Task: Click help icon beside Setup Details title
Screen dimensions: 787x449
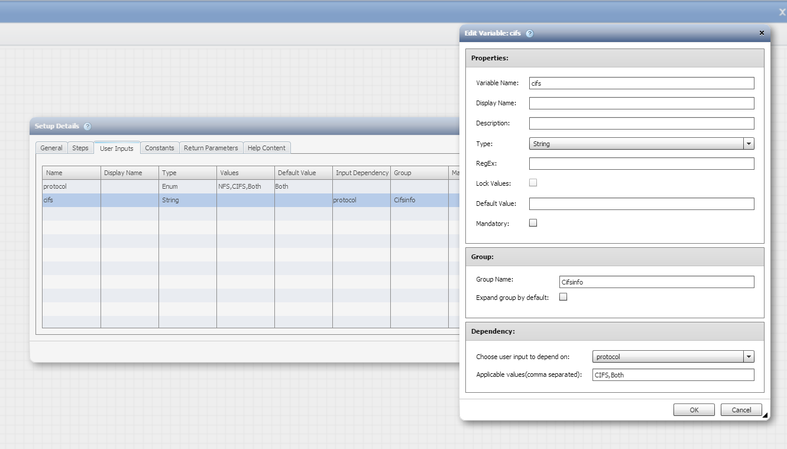Action: 88,126
